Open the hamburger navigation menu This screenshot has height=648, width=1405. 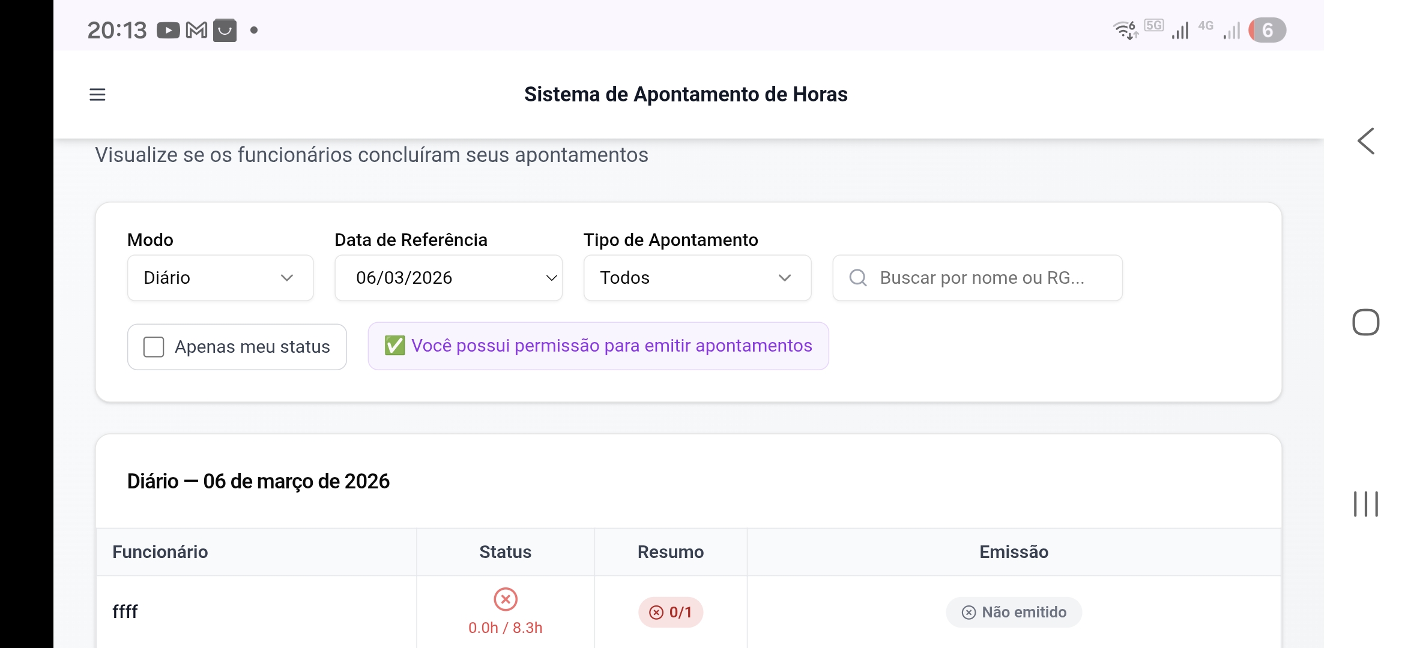(x=97, y=94)
